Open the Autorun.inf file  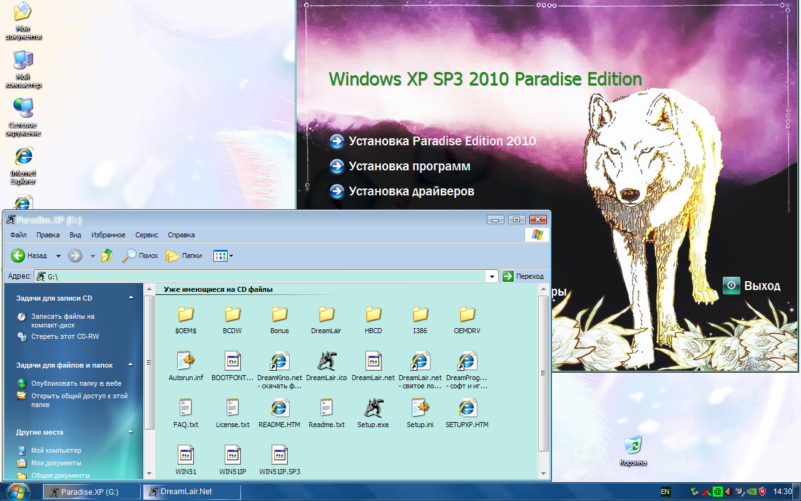coord(186,361)
